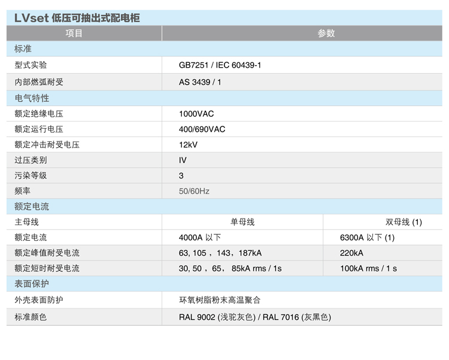
Task: Click the '额定绝缘电压' row label
Action: (x=39, y=114)
